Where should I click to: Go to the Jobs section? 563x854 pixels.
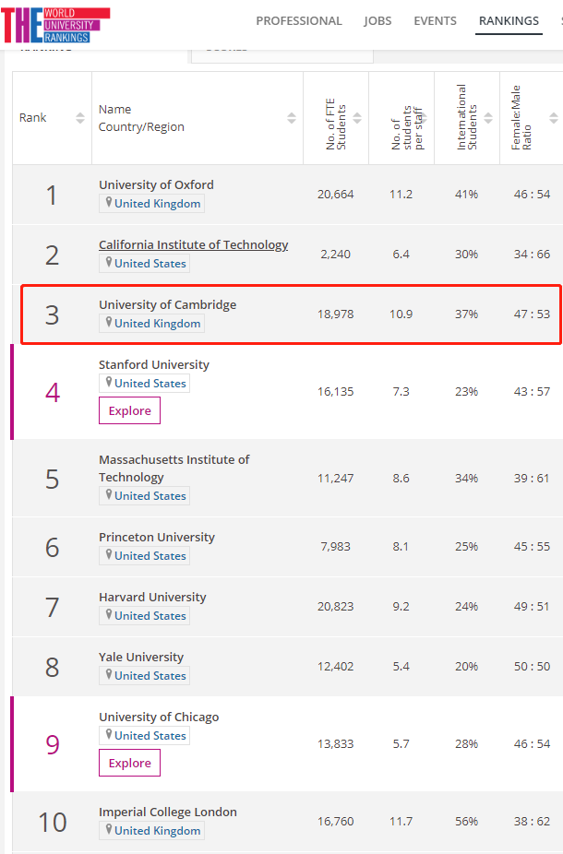click(377, 20)
